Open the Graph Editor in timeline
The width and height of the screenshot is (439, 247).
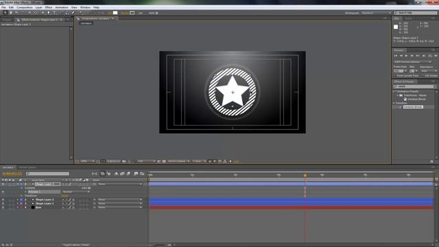tap(142, 174)
